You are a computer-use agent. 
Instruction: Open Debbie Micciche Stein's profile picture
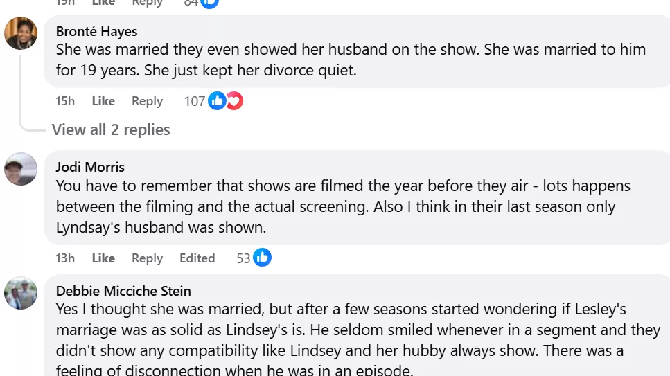pos(21,293)
